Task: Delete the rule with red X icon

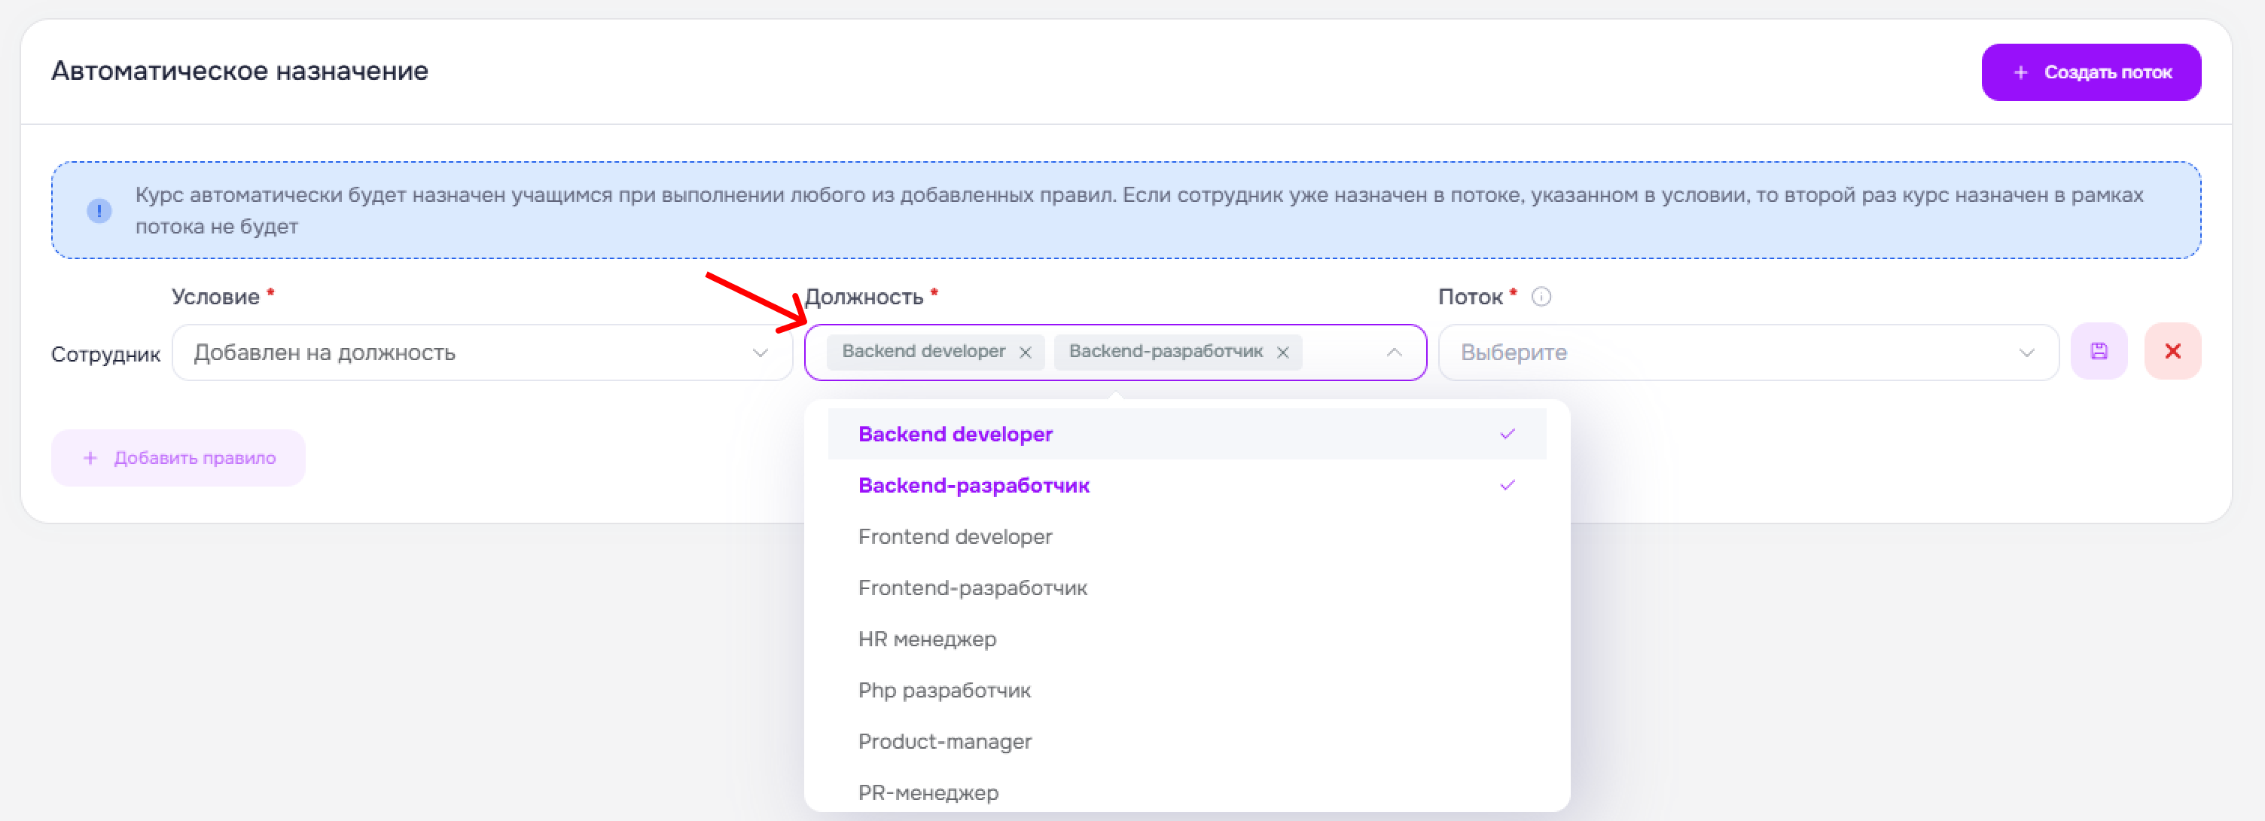Action: click(x=2172, y=351)
